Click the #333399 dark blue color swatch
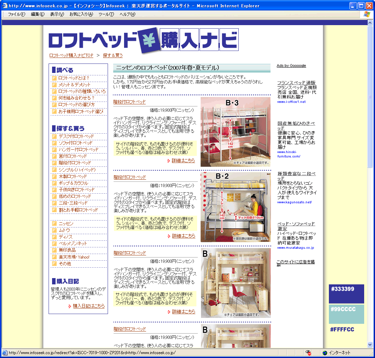This screenshot has width=375, height=358. click(x=346, y=294)
